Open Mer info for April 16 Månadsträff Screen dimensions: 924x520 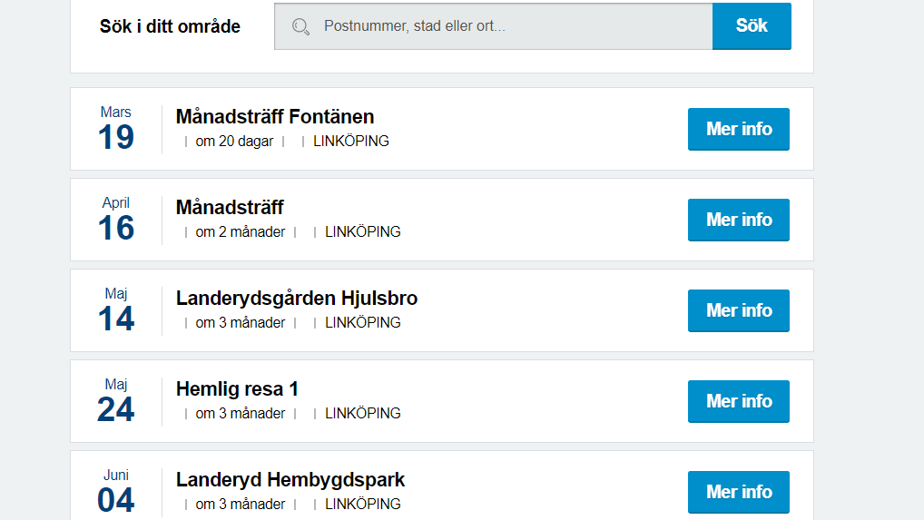click(x=738, y=220)
